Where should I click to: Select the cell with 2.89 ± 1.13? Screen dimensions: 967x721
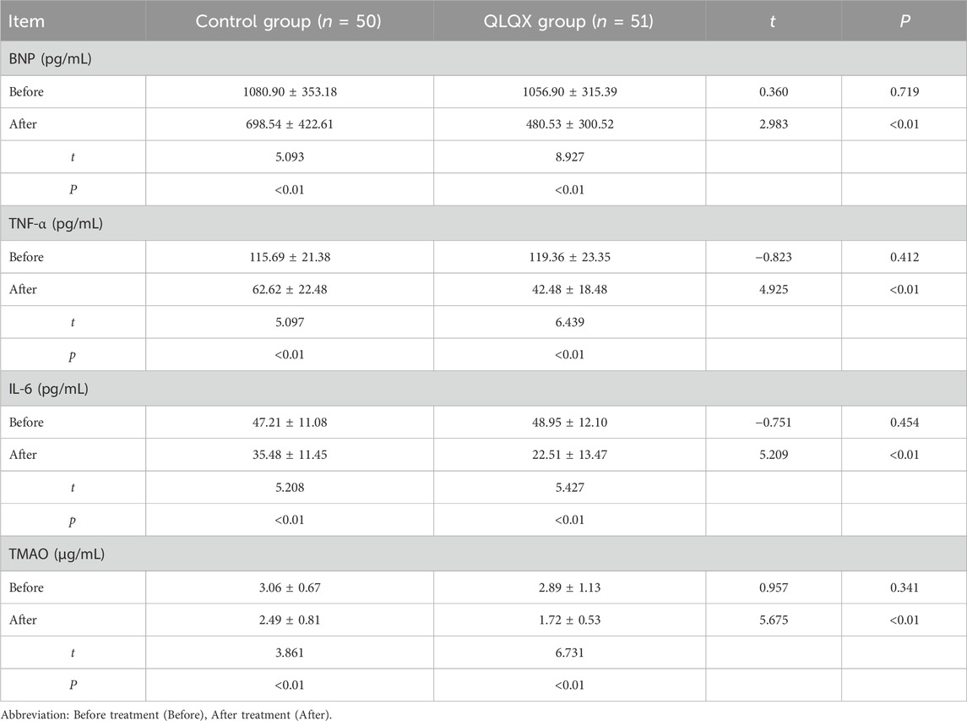pos(570,587)
